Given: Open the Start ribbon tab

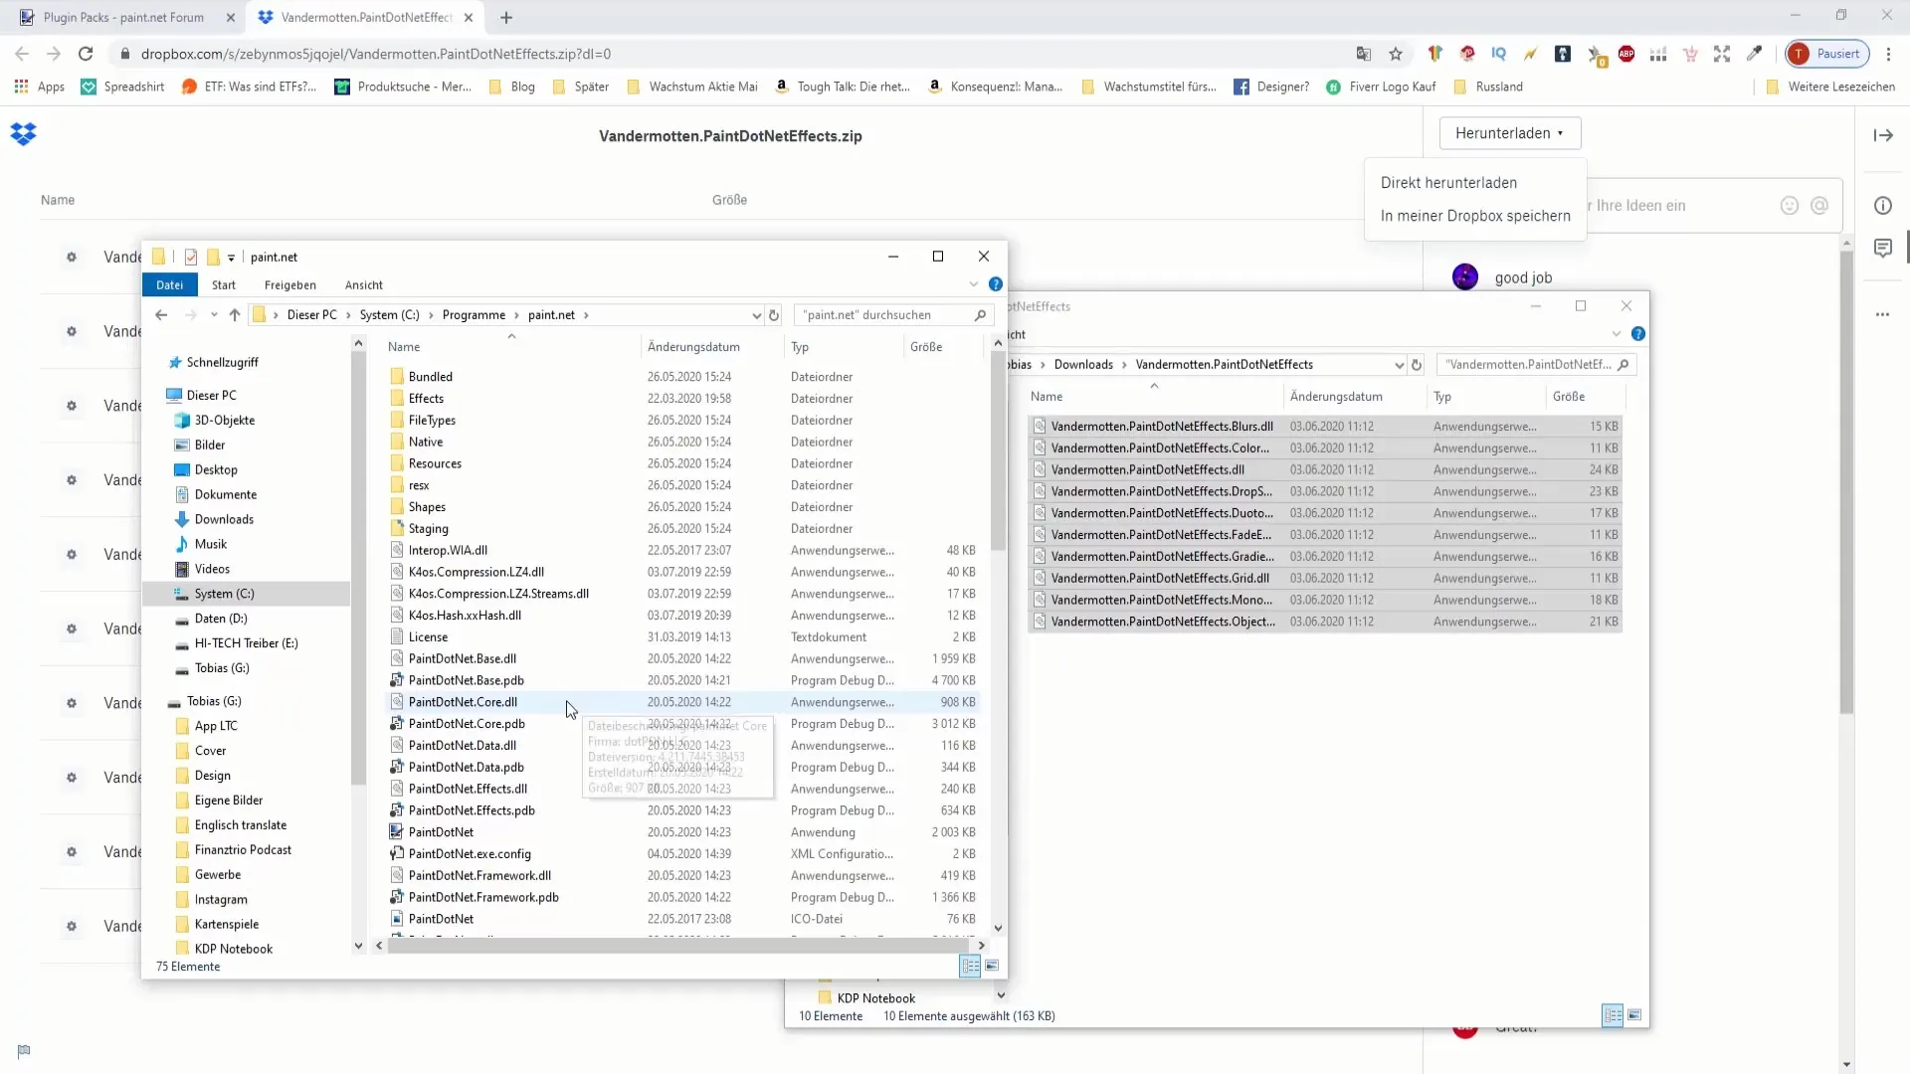Looking at the screenshot, I should [x=224, y=284].
